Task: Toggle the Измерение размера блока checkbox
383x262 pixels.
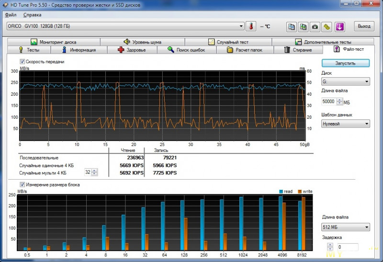Action: pos(23,185)
